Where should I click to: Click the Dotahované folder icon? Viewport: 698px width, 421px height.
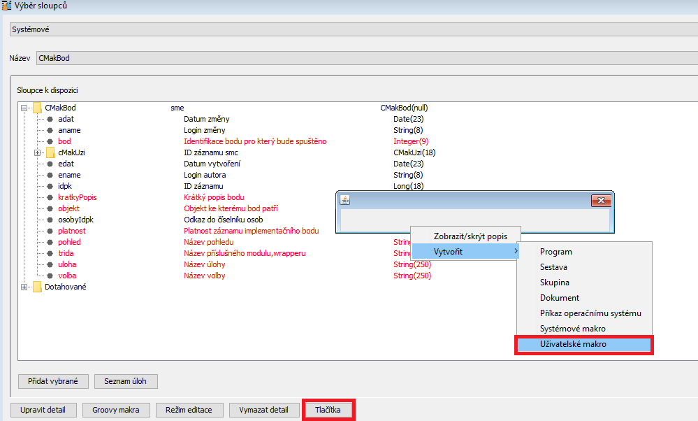38,287
